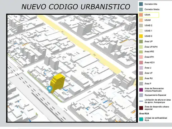This screenshot has width=172, height=129.
Task: Click the Área UP green swatch
Action: [x=141, y=42]
